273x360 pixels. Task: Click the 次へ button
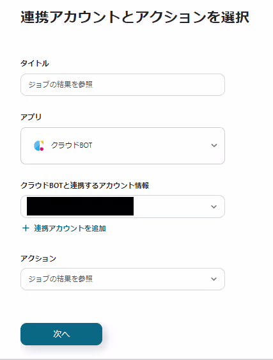point(61,334)
